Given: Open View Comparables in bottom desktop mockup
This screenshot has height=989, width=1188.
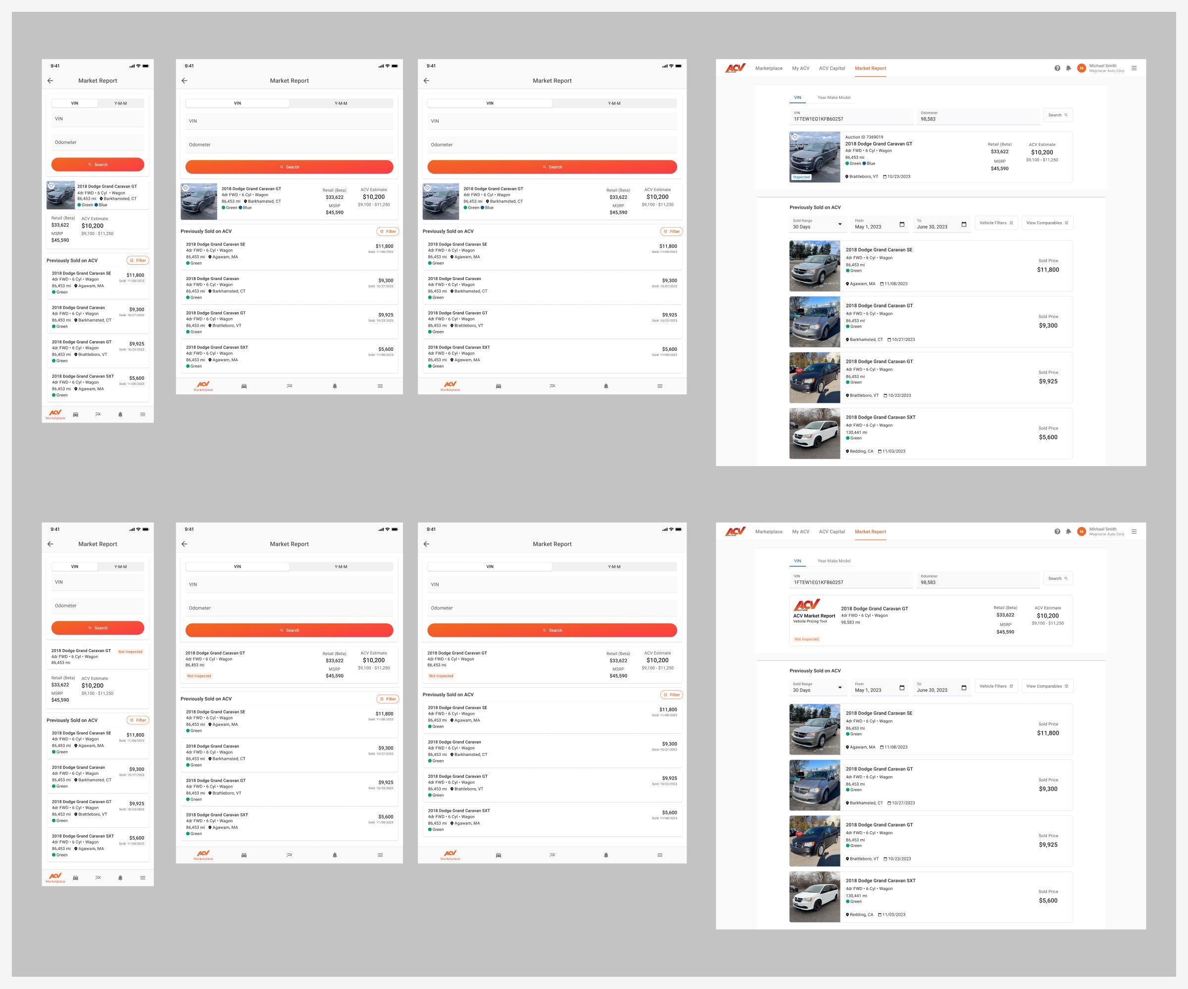Looking at the screenshot, I should point(1047,686).
